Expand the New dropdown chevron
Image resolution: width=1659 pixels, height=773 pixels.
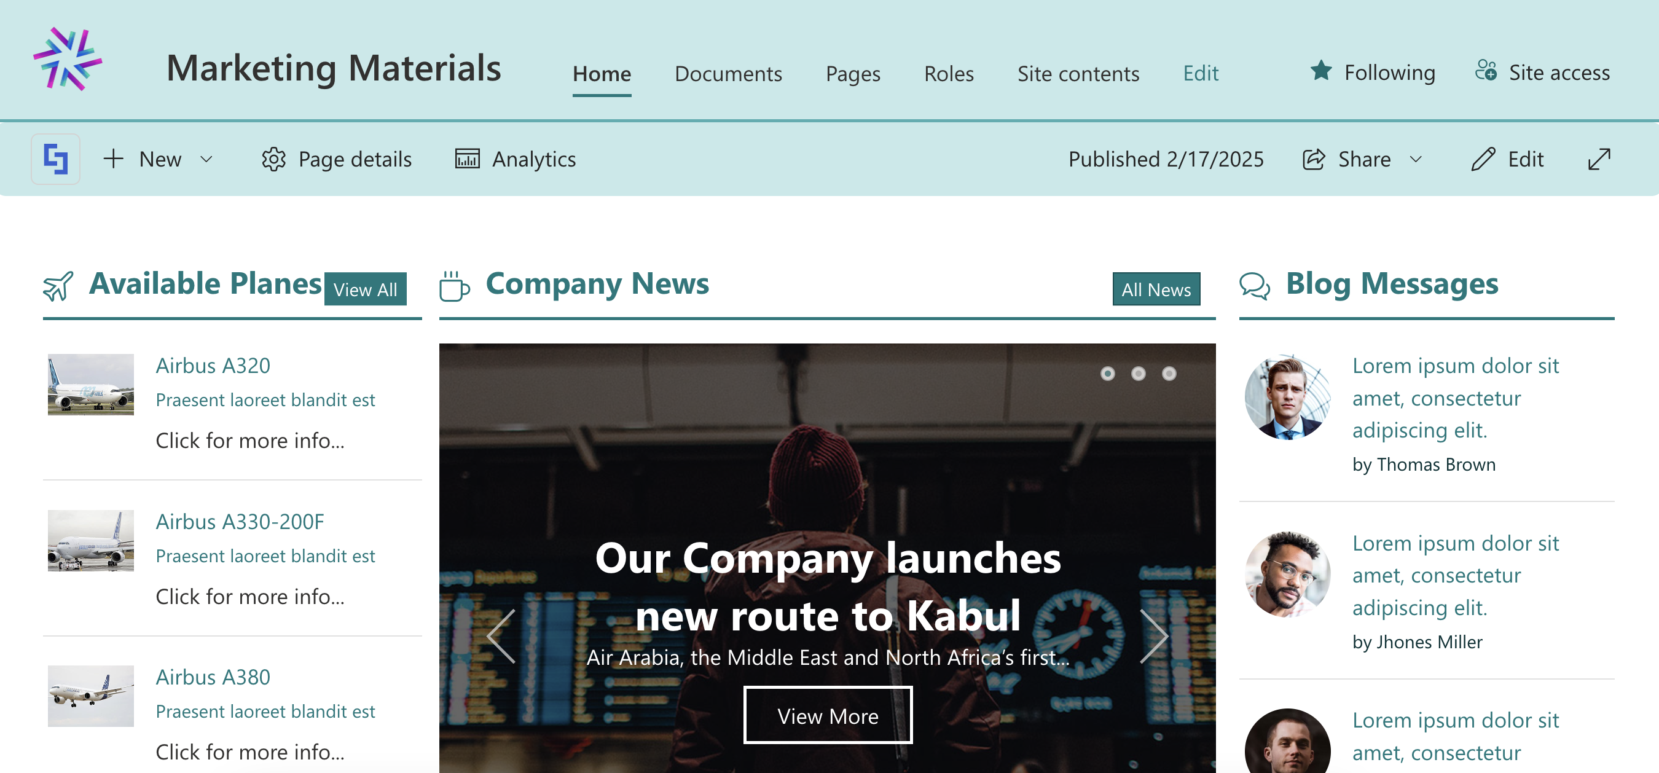tap(206, 159)
